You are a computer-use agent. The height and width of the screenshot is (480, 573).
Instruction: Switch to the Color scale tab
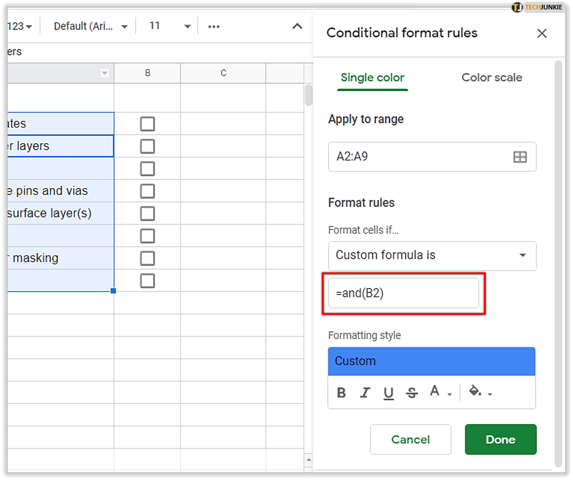(492, 78)
